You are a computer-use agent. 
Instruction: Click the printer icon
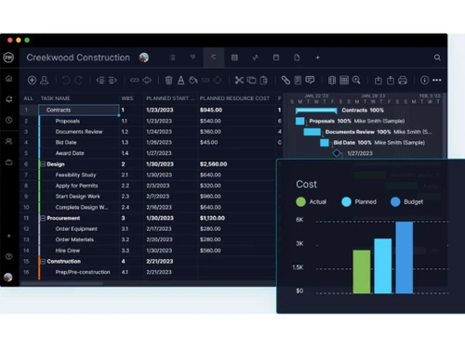click(x=403, y=81)
